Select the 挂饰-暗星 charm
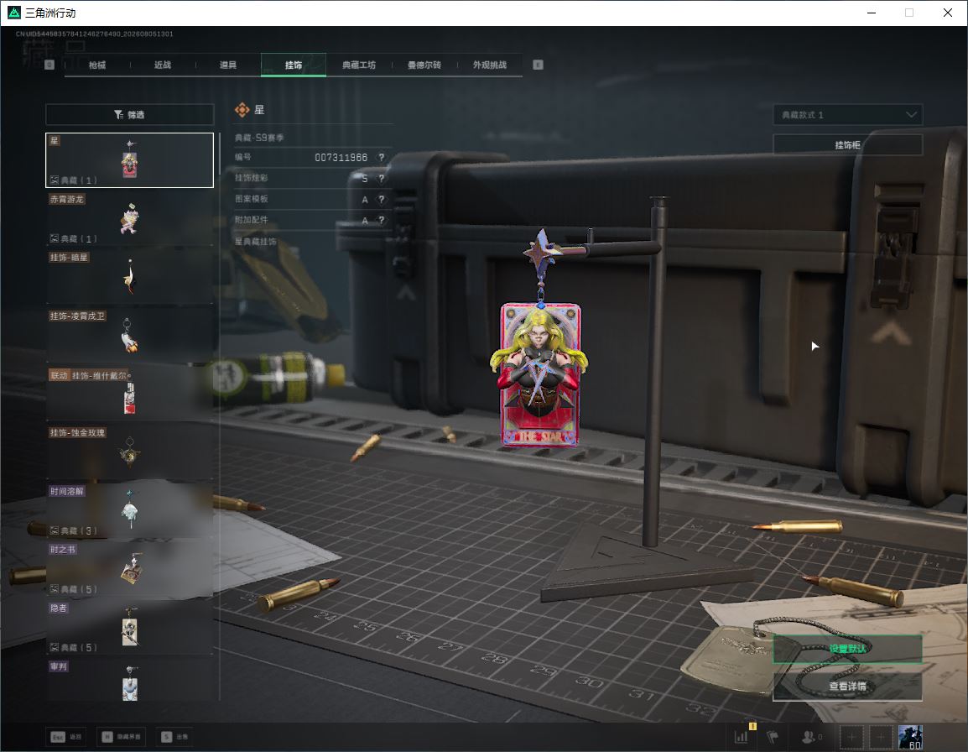The width and height of the screenshot is (968, 752). coord(130,277)
